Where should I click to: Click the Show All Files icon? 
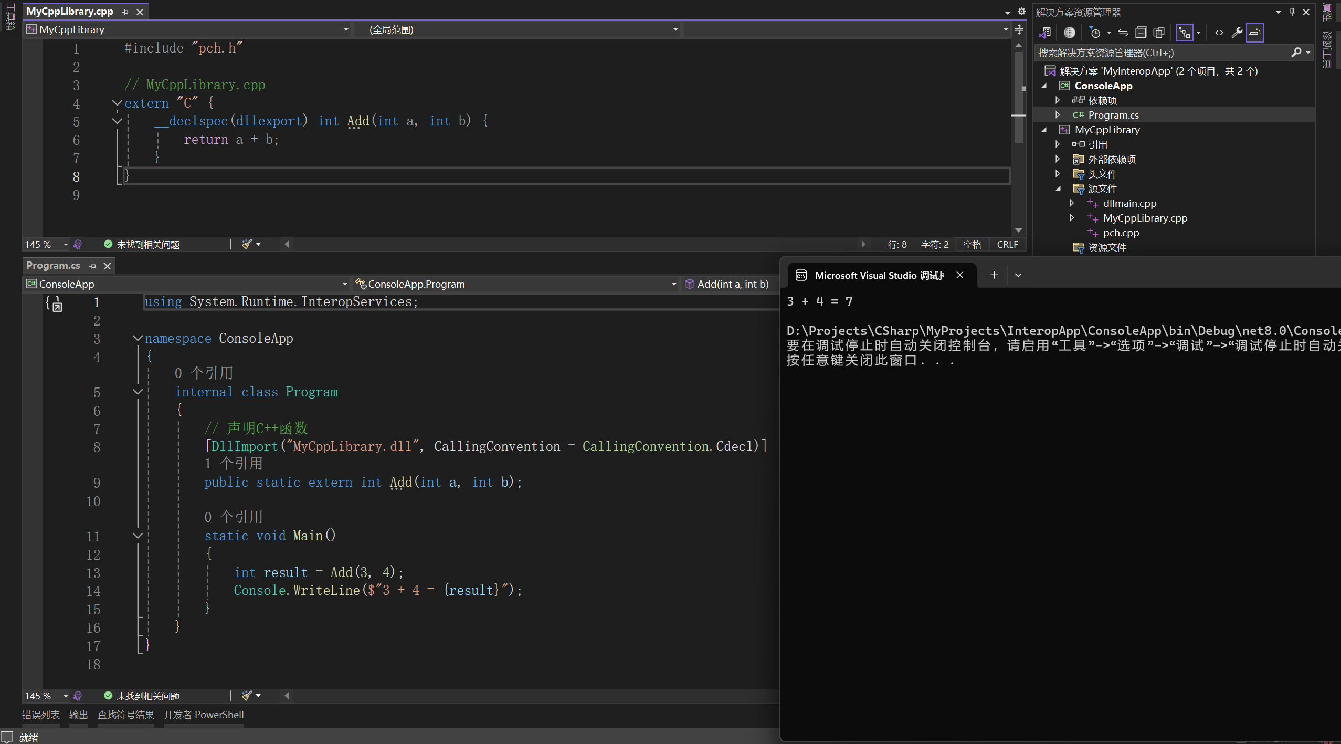point(1159,33)
